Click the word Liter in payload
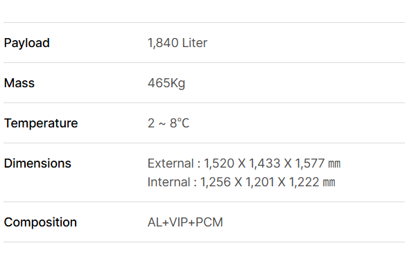The height and width of the screenshot is (259, 405). 194,43
